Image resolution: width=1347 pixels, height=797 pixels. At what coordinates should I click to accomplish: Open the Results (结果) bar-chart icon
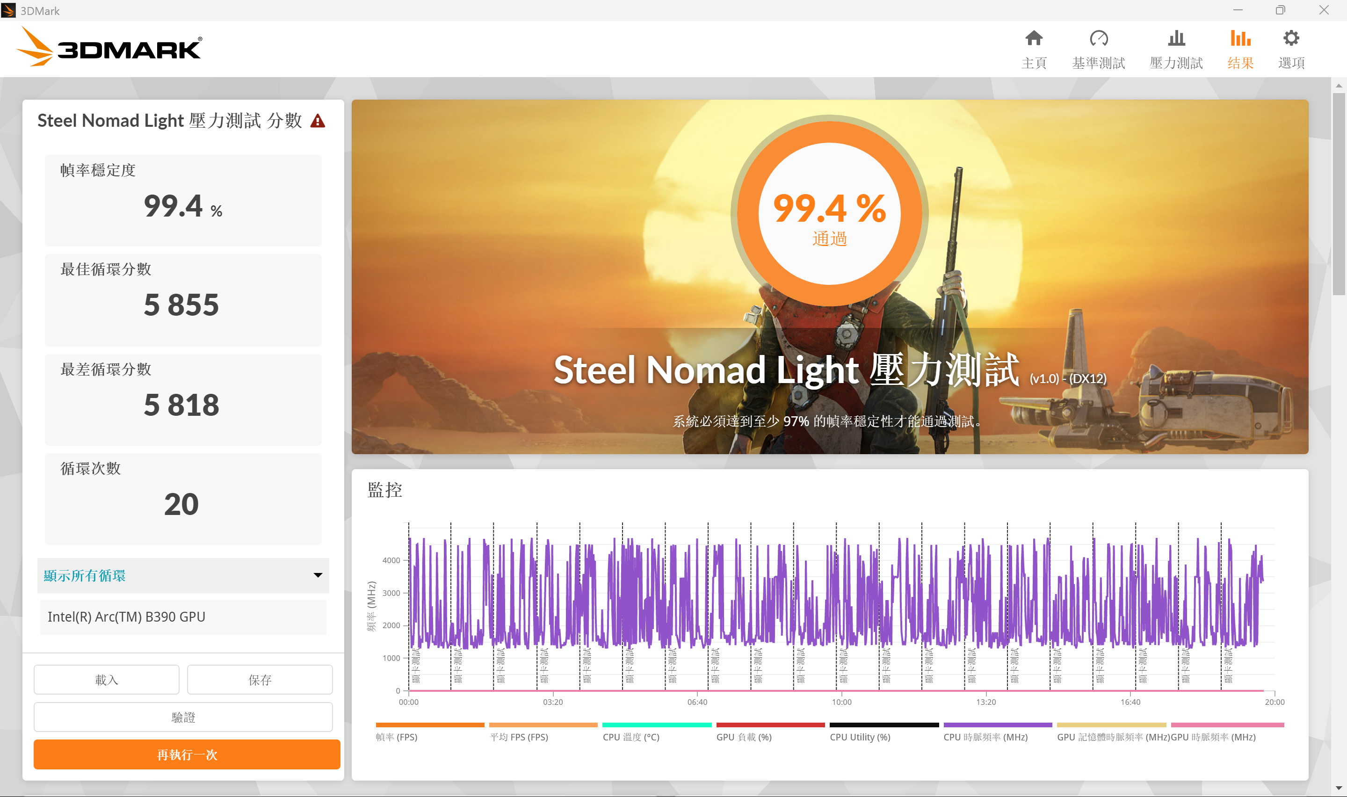1240,39
